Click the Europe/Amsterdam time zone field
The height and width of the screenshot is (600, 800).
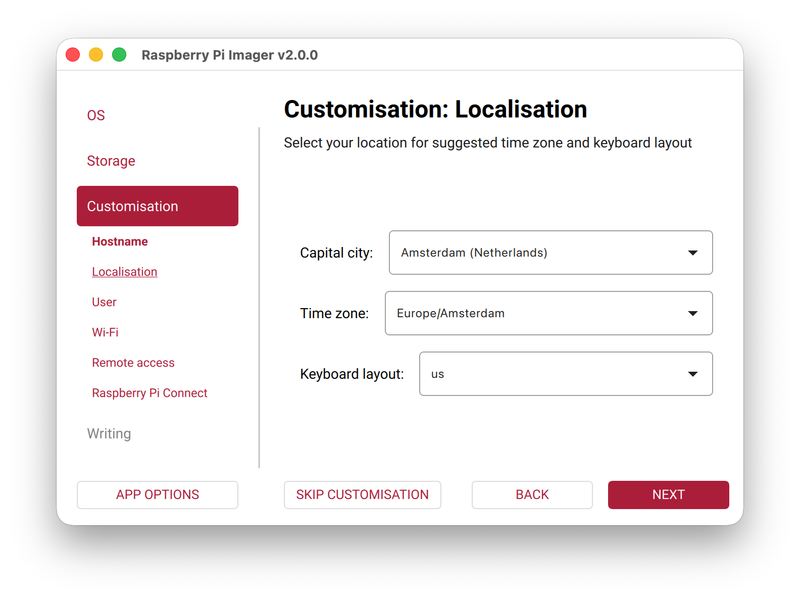[530, 313]
